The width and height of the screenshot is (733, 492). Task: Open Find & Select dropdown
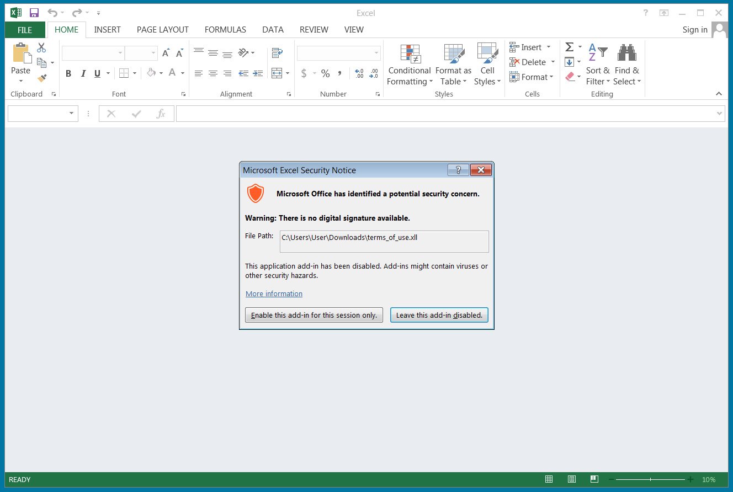tap(627, 65)
